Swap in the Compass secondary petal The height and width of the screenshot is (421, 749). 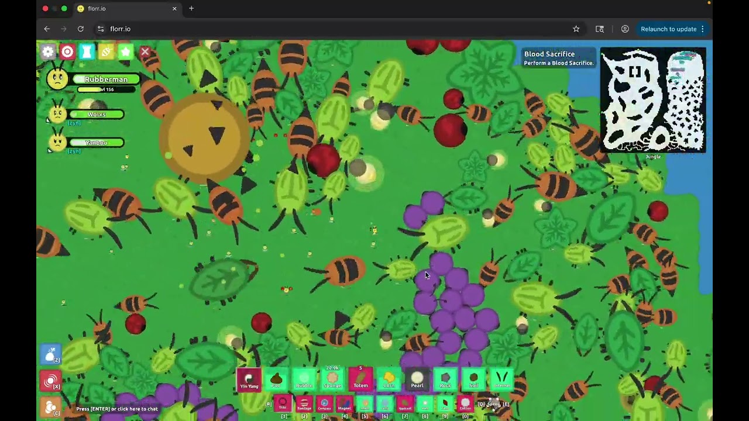coord(324,403)
